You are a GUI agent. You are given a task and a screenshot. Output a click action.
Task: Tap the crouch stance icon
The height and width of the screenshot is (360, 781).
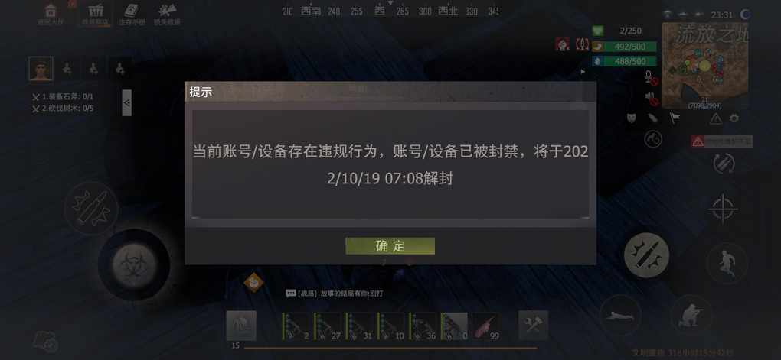tap(691, 315)
